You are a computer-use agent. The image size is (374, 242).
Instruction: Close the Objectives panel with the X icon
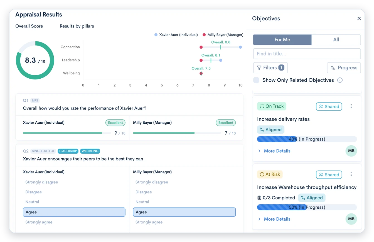(359, 18)
